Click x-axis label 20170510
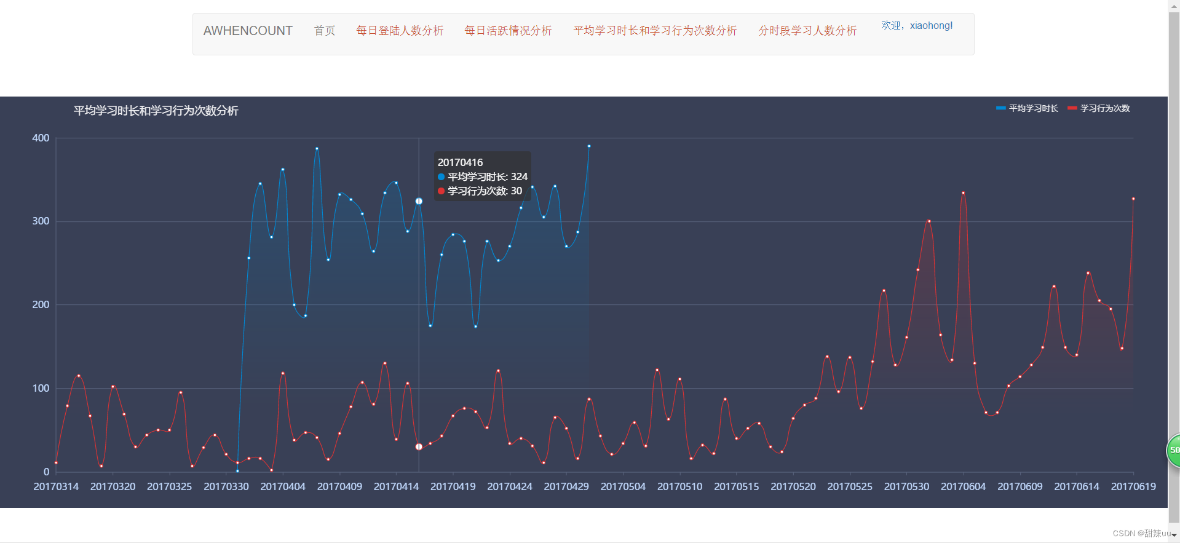The height and width of the screenshot is (543, 1180). click(679, 486)
